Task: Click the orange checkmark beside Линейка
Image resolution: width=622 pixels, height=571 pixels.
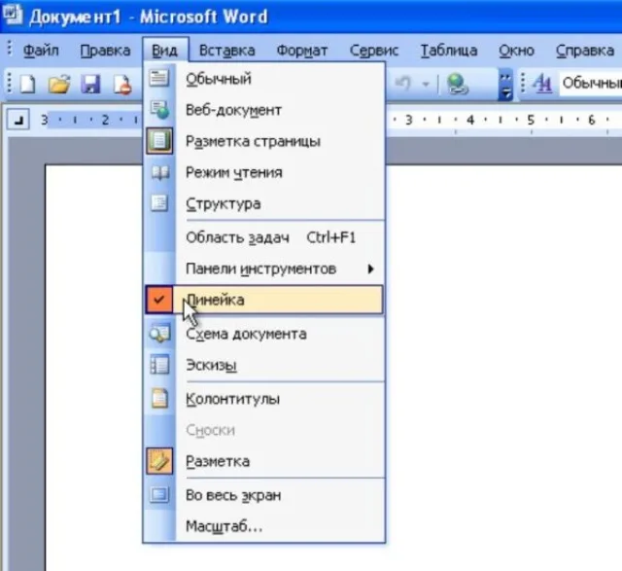Action: pos(159,300)
